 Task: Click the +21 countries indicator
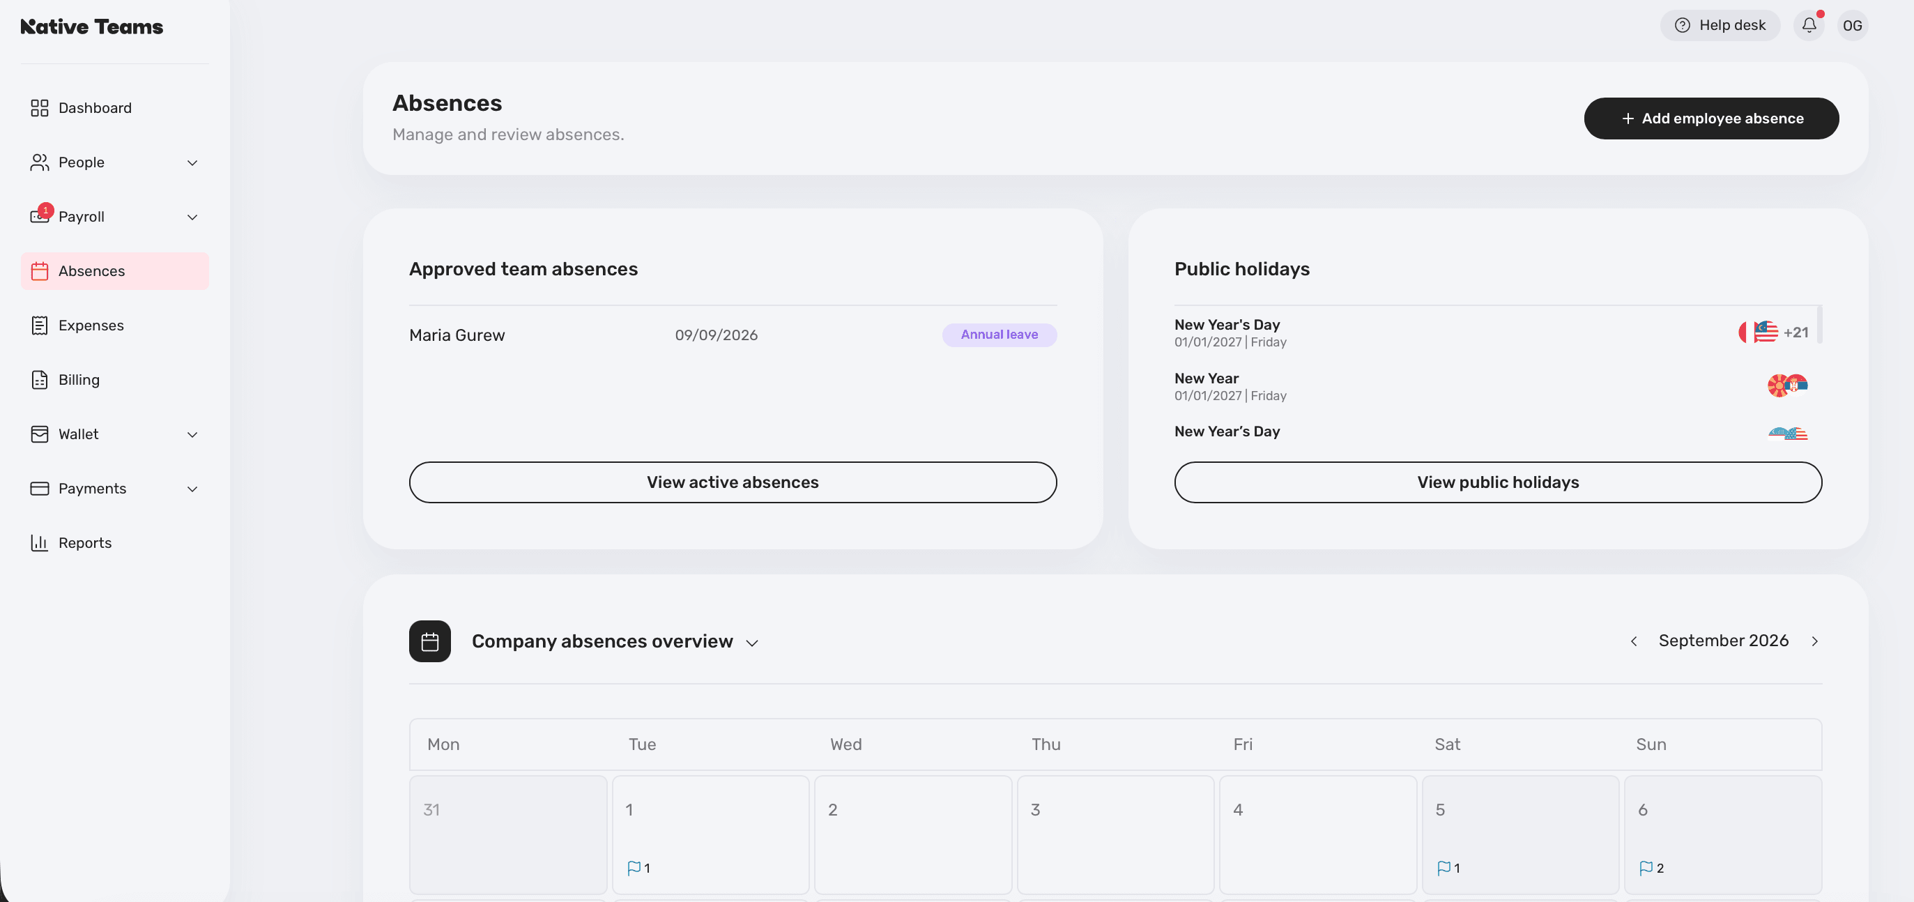(1795, 332)
